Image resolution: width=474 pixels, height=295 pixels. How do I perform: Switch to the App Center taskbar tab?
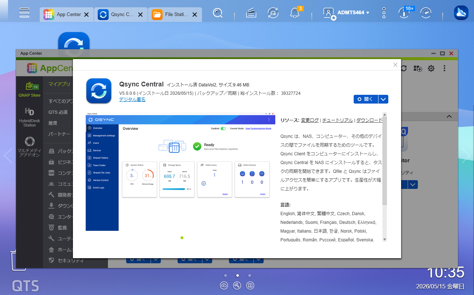67,15
